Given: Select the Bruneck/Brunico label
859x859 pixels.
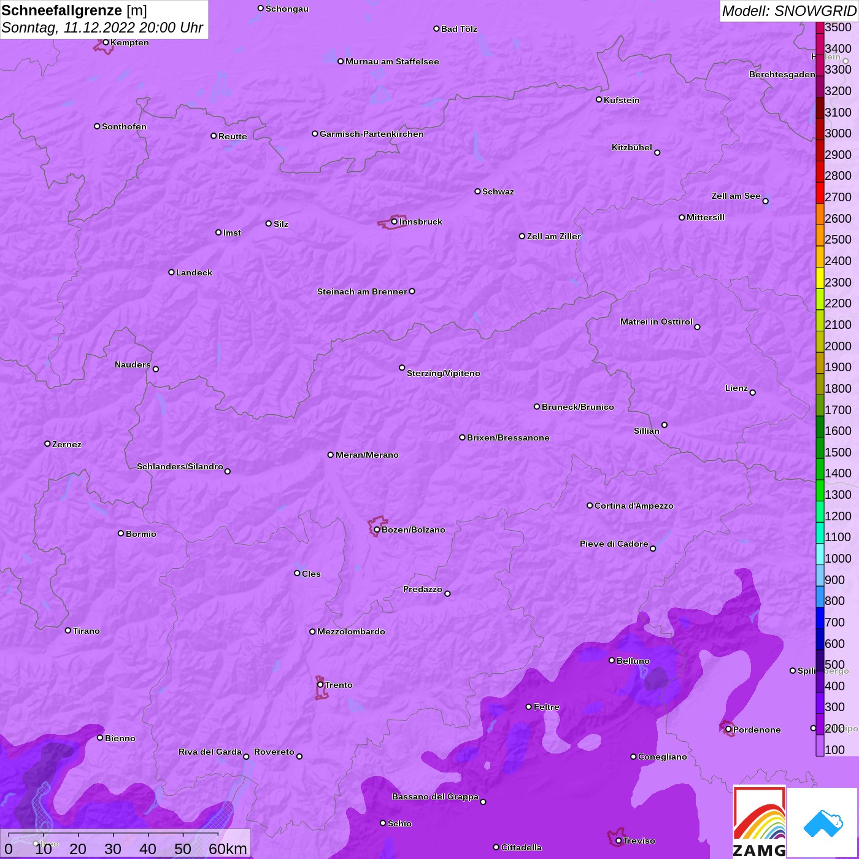Looking at the screenshot, I should coord(578,407).
